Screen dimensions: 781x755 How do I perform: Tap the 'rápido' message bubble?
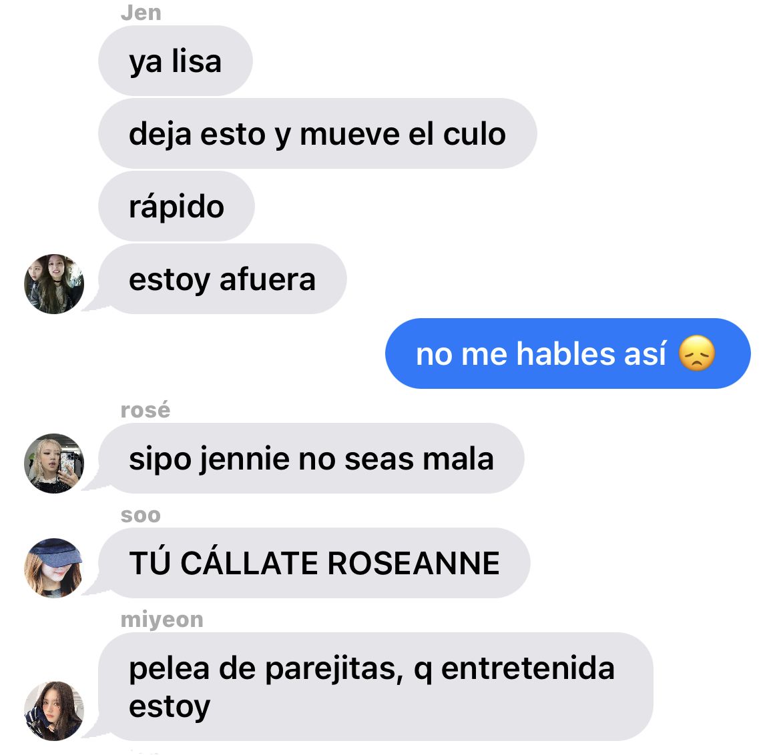point(176,206)
